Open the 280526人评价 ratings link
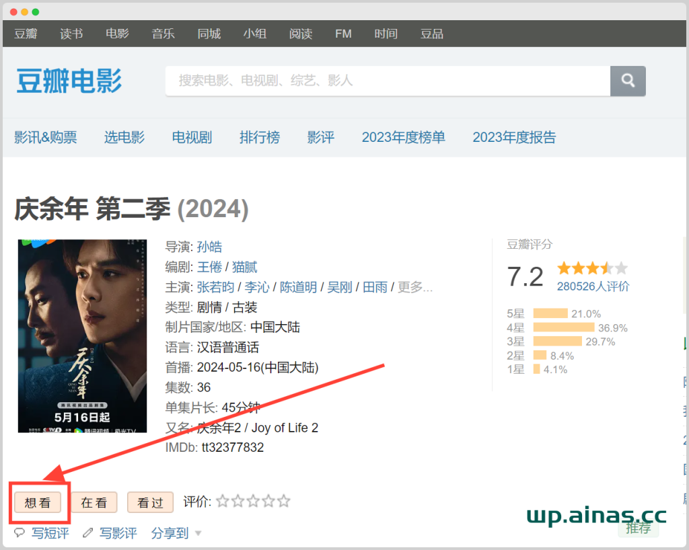 [x=593, y=286]
